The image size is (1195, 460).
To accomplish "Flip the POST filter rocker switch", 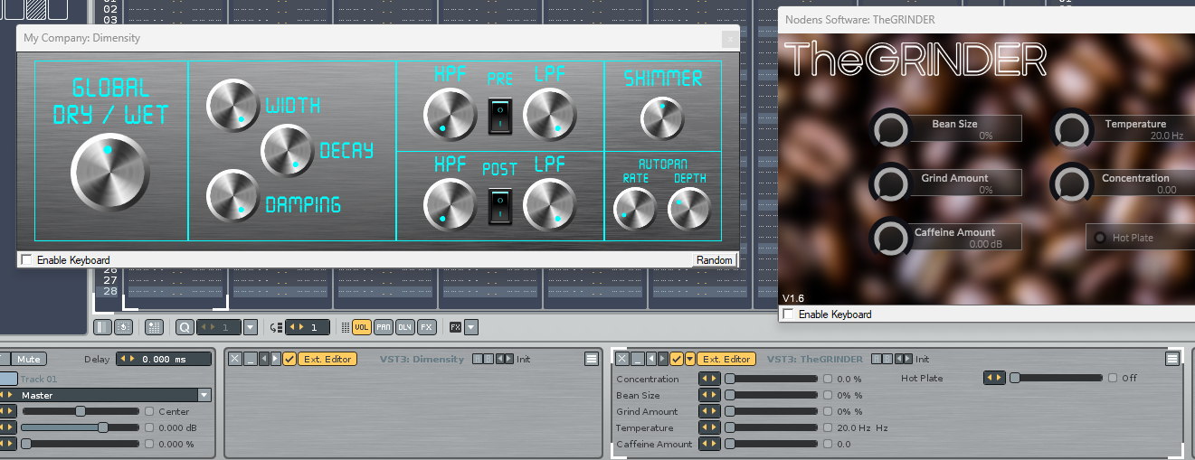I will 500,206.
